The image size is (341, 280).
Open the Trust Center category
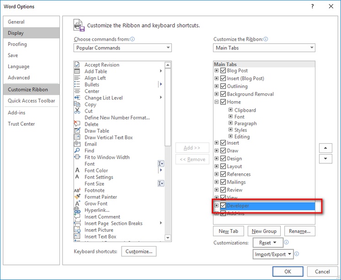pyautogui.click(x=21, y=124)
